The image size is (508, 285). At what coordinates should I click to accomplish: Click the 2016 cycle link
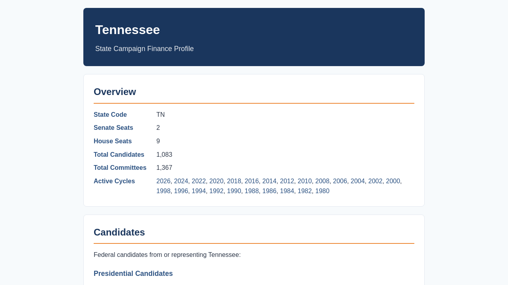252,181
